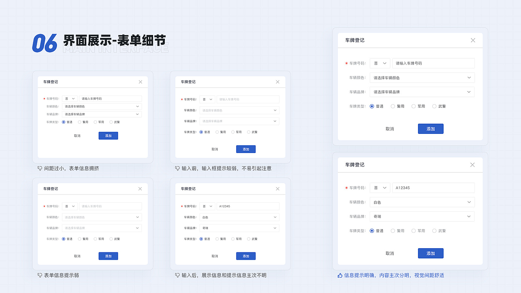The height and width of the screenshot is (293, 521).
Task: Open 奇瑞 brand dropdown in large A12345 dialog
Action: pyautogui.click(x=422, y=216)
